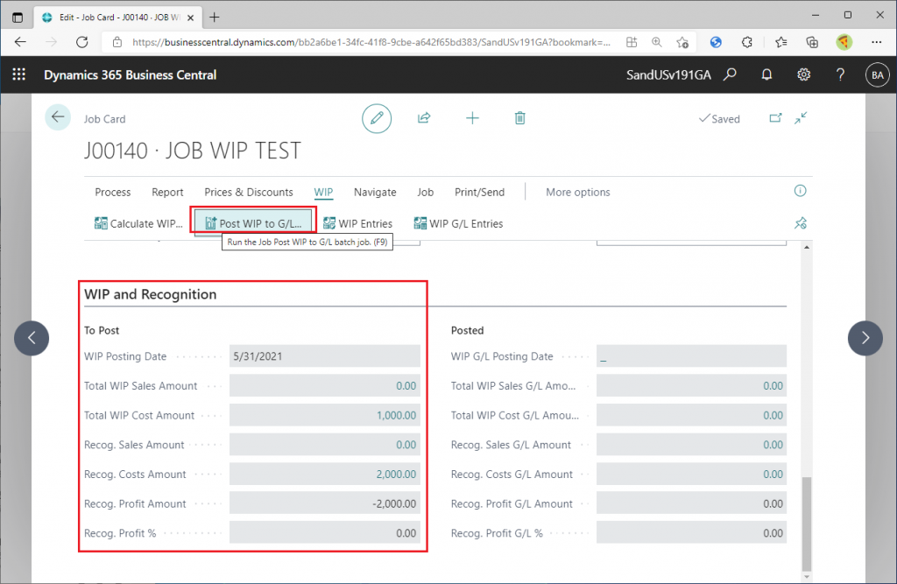Click the Recog. Profit % field
Viewport: 897px width, 584px height.
tap(324, 534)
